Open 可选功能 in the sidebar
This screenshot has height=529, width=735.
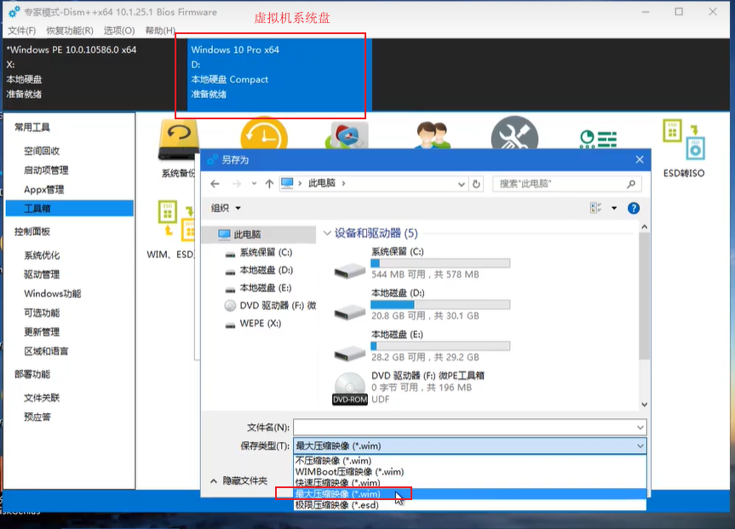(x=42, y=313)
